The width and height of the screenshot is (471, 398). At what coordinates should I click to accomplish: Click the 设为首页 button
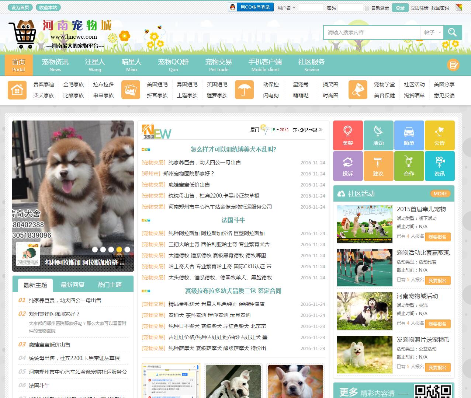20,7
